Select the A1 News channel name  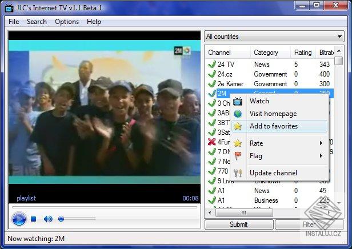221,190
